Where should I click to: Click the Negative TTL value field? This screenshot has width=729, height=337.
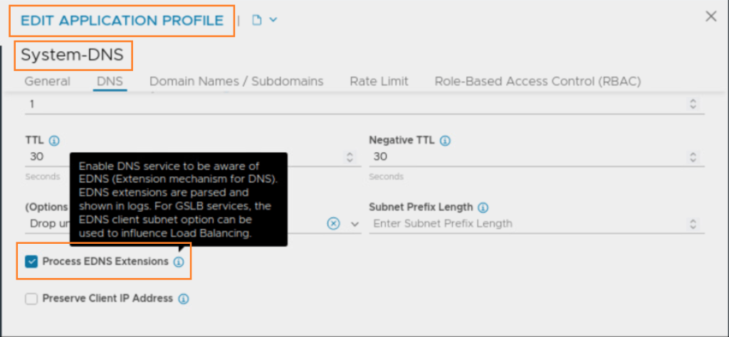point(527,156)
